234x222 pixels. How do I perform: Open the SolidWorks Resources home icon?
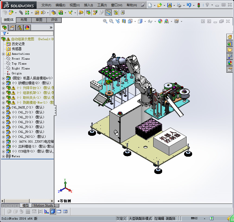pos(230,37)
